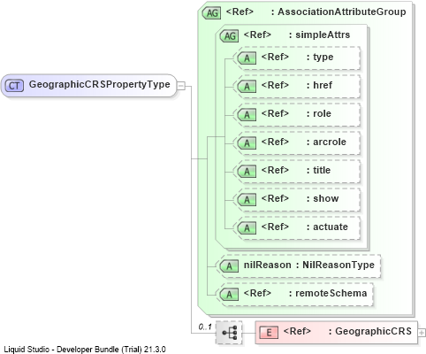Click the E icon for GeographicCRS

click(269, 333)
